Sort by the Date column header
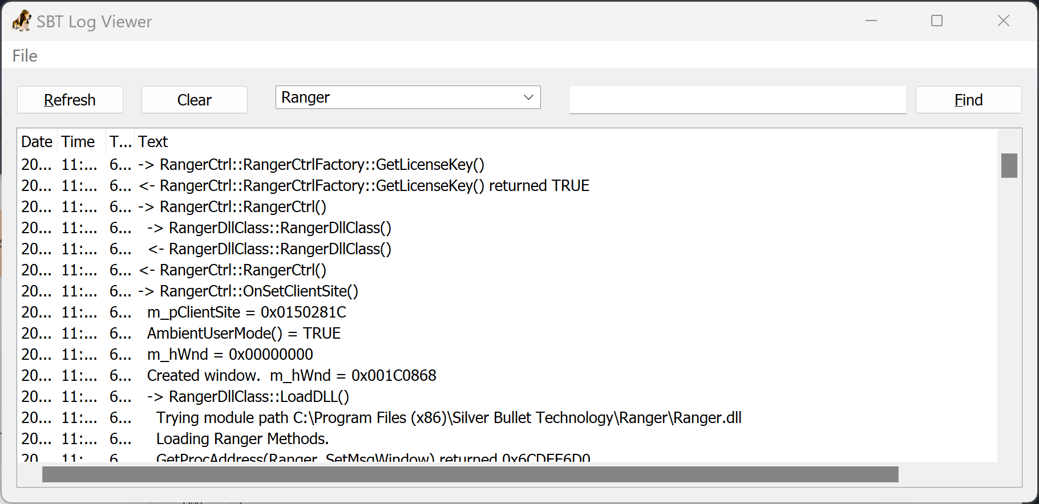1039x504 pixels. point(37,141)
